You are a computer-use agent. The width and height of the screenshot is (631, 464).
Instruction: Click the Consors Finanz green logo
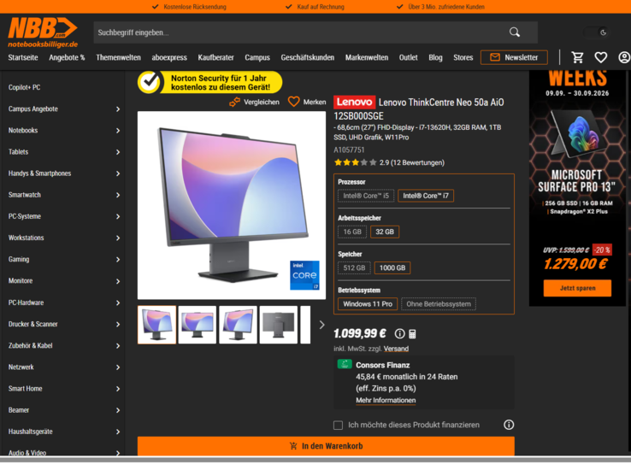(x=345, y=364)
